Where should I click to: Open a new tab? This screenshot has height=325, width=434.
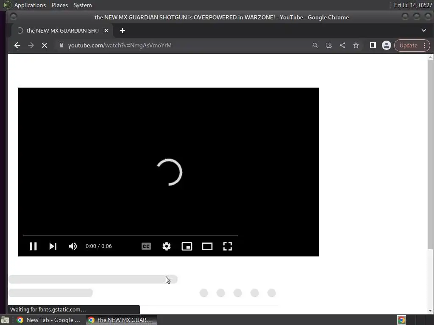coord(122,30)
